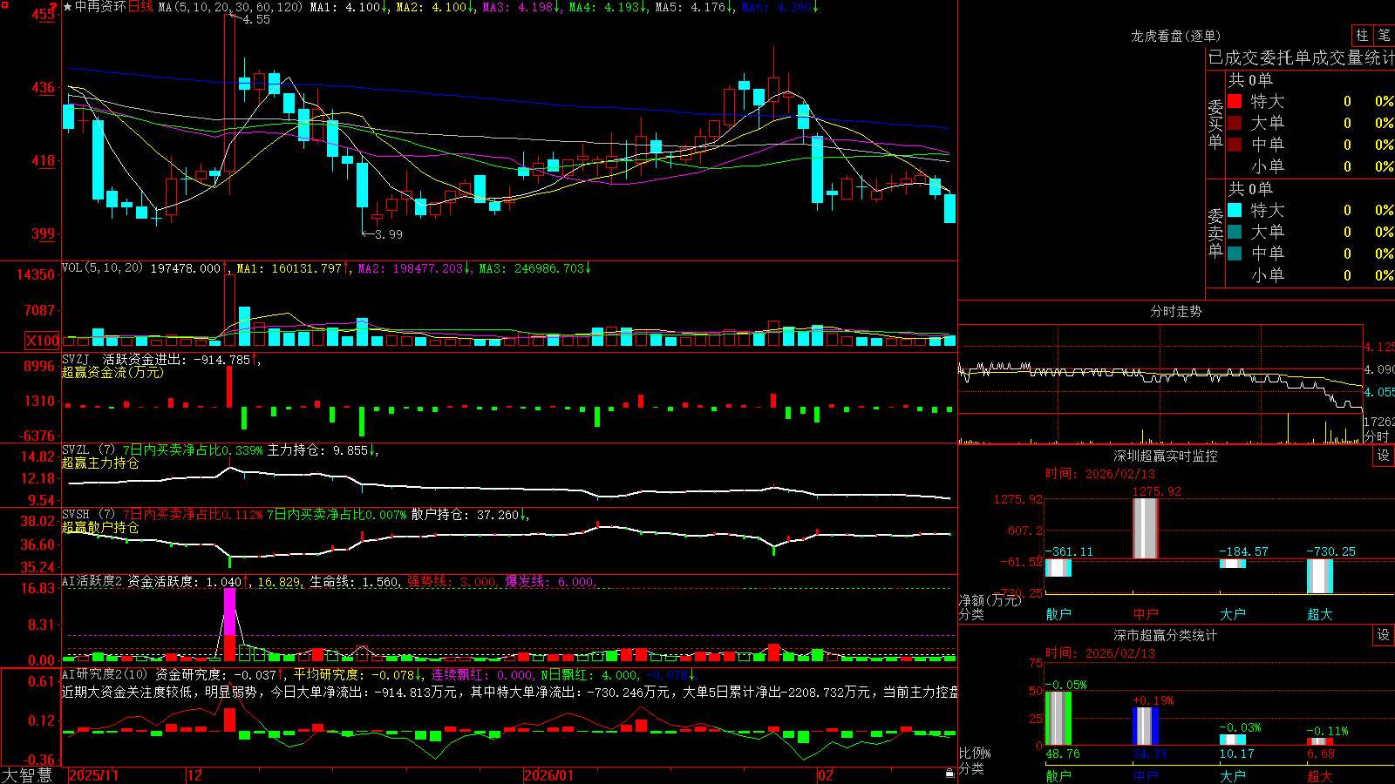Switch to 柱 view in 龙虎看盘
1395x784 pixels.
[x=1362, y=36]
